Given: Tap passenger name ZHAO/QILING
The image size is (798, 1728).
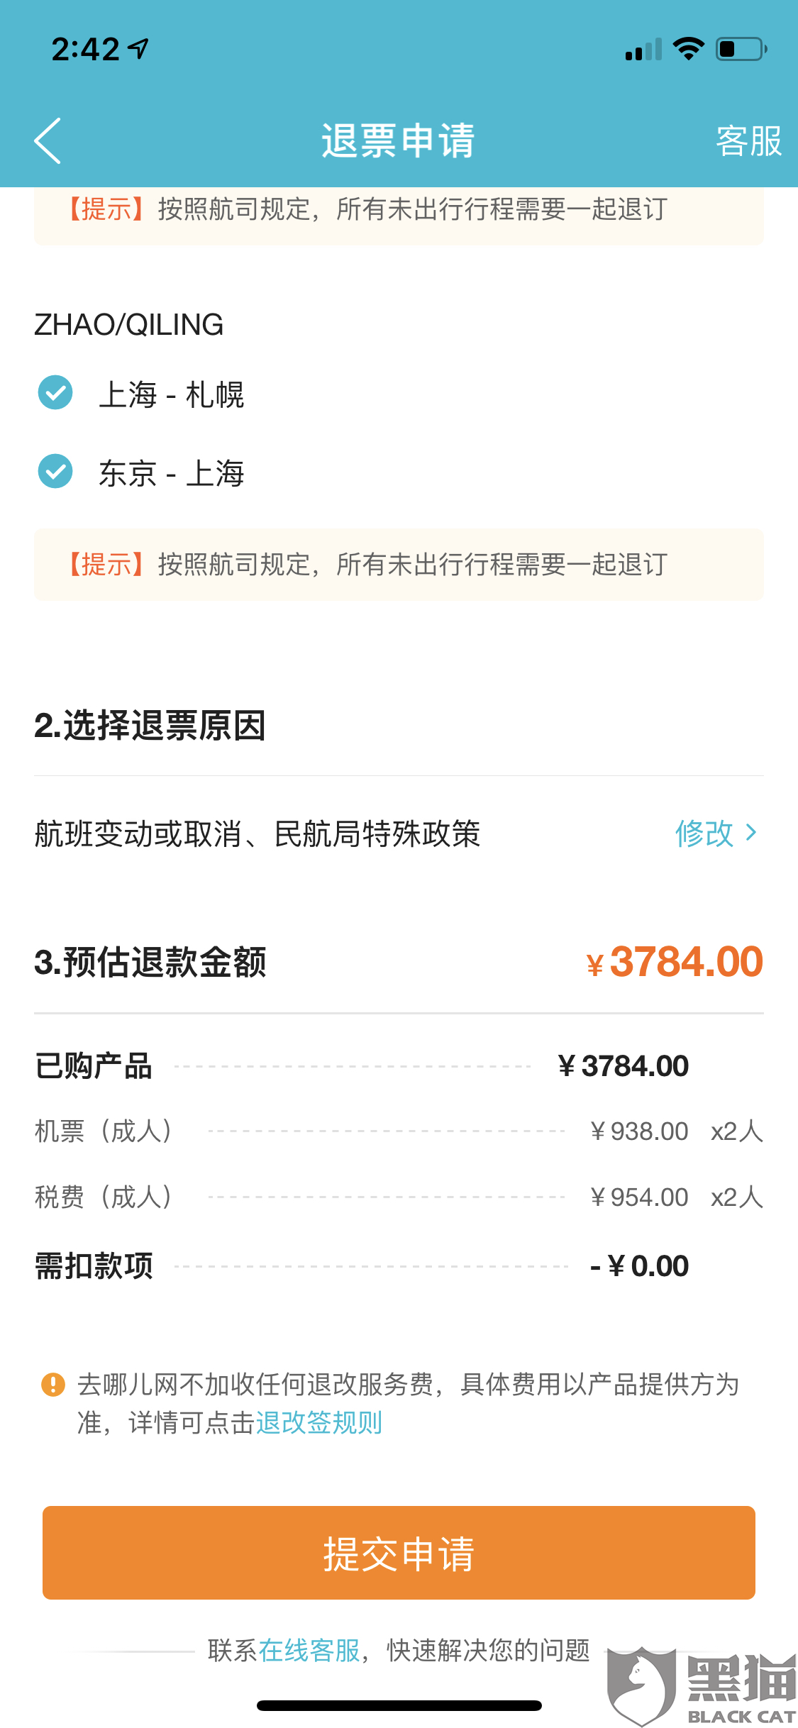Looking at the screenshot, I should (x=128, y=325).
